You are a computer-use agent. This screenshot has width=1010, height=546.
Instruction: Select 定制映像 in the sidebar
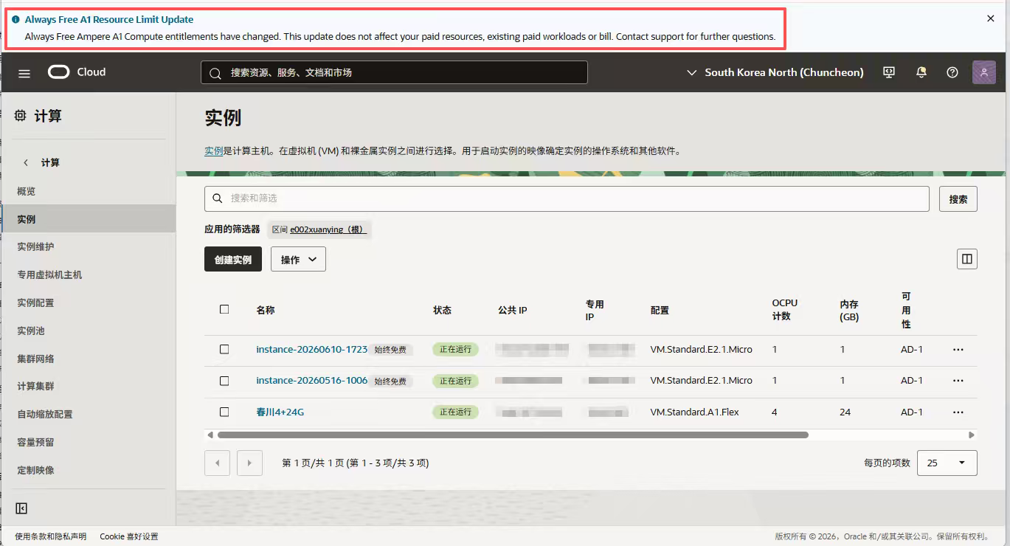35,470
